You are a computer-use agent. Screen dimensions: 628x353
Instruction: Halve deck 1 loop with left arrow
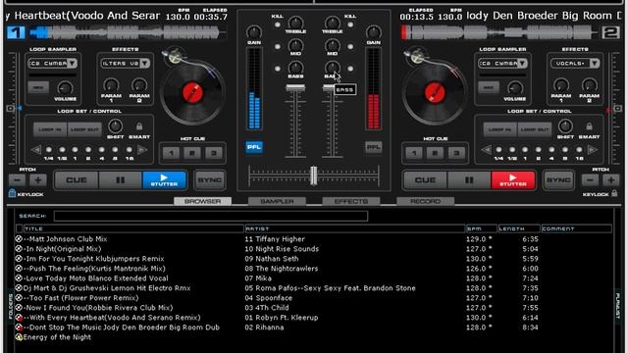click(36, 150)
